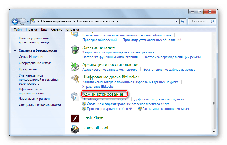Open the Электропитание heading
Viewport: 227px width, 145px height.
click(x=98, y=47)
